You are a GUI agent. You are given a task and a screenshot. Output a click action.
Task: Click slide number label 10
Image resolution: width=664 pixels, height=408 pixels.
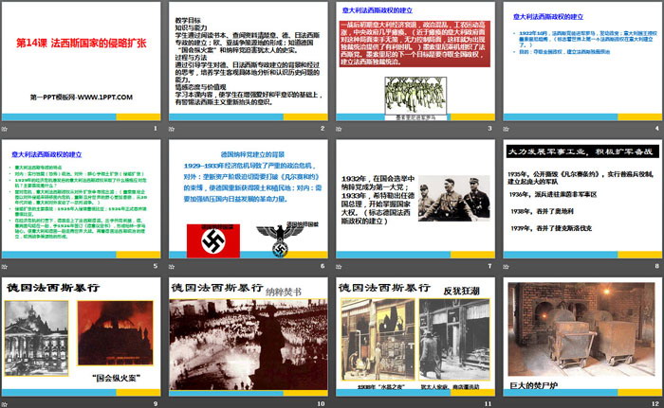[x=321, y=404]
